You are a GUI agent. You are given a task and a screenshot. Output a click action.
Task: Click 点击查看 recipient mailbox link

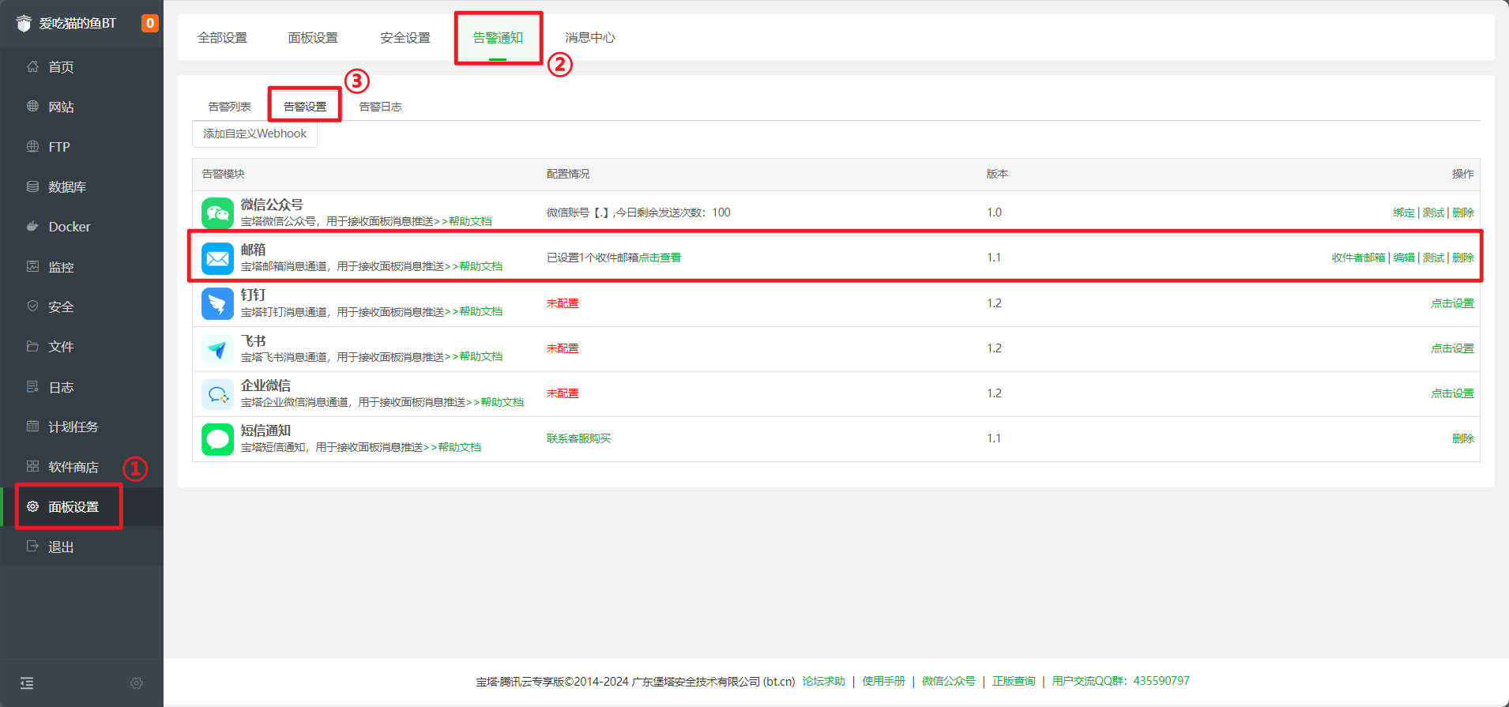(x=660, y=258)
